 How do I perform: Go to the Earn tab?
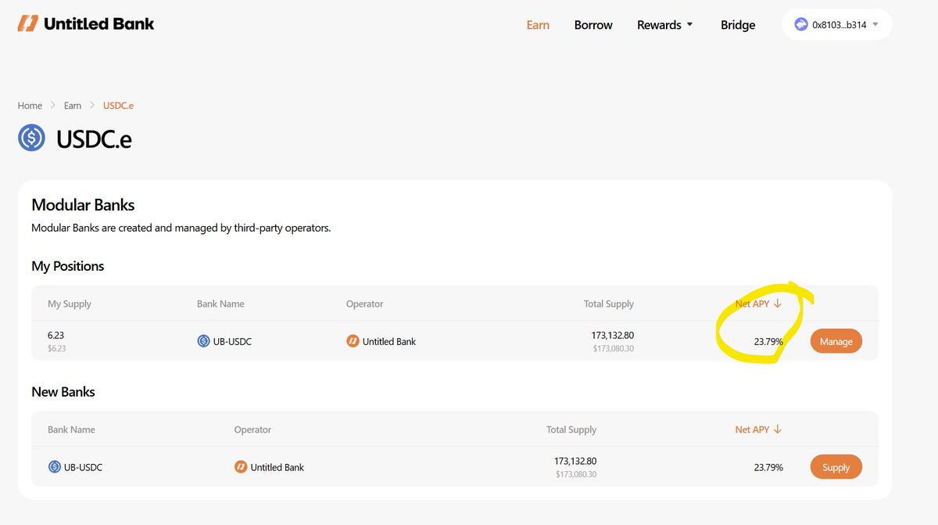pyautogui.click(x=538, y=25)
